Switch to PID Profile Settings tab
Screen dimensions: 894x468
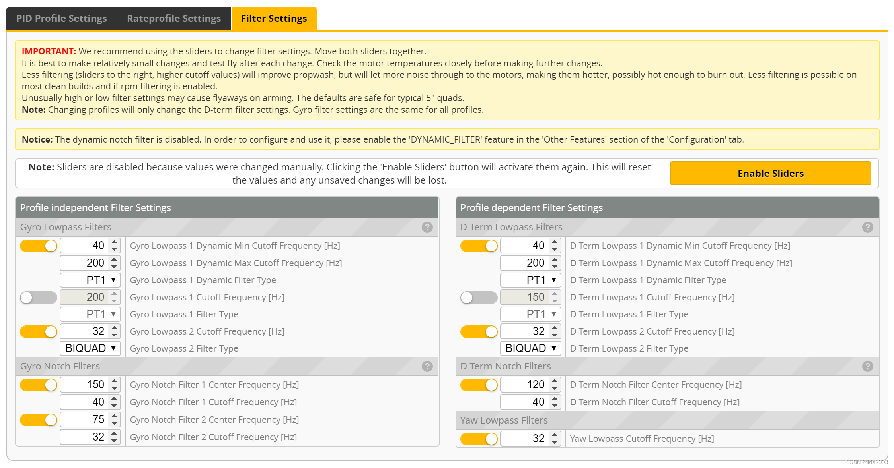pos(61,19)
